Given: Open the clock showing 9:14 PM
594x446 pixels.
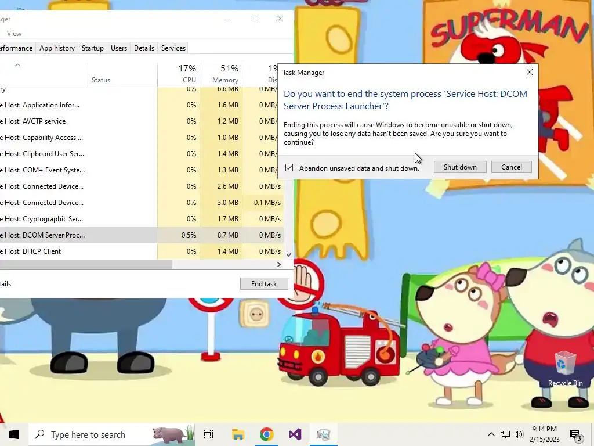Looking at the screenshot, I should 544,434.
